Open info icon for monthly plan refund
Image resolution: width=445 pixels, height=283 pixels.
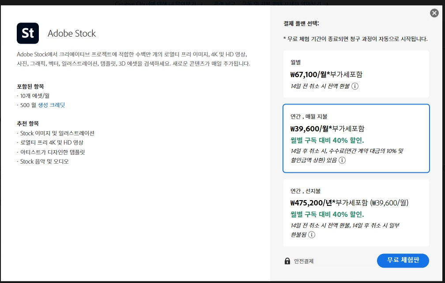click(x=355, y=86)
